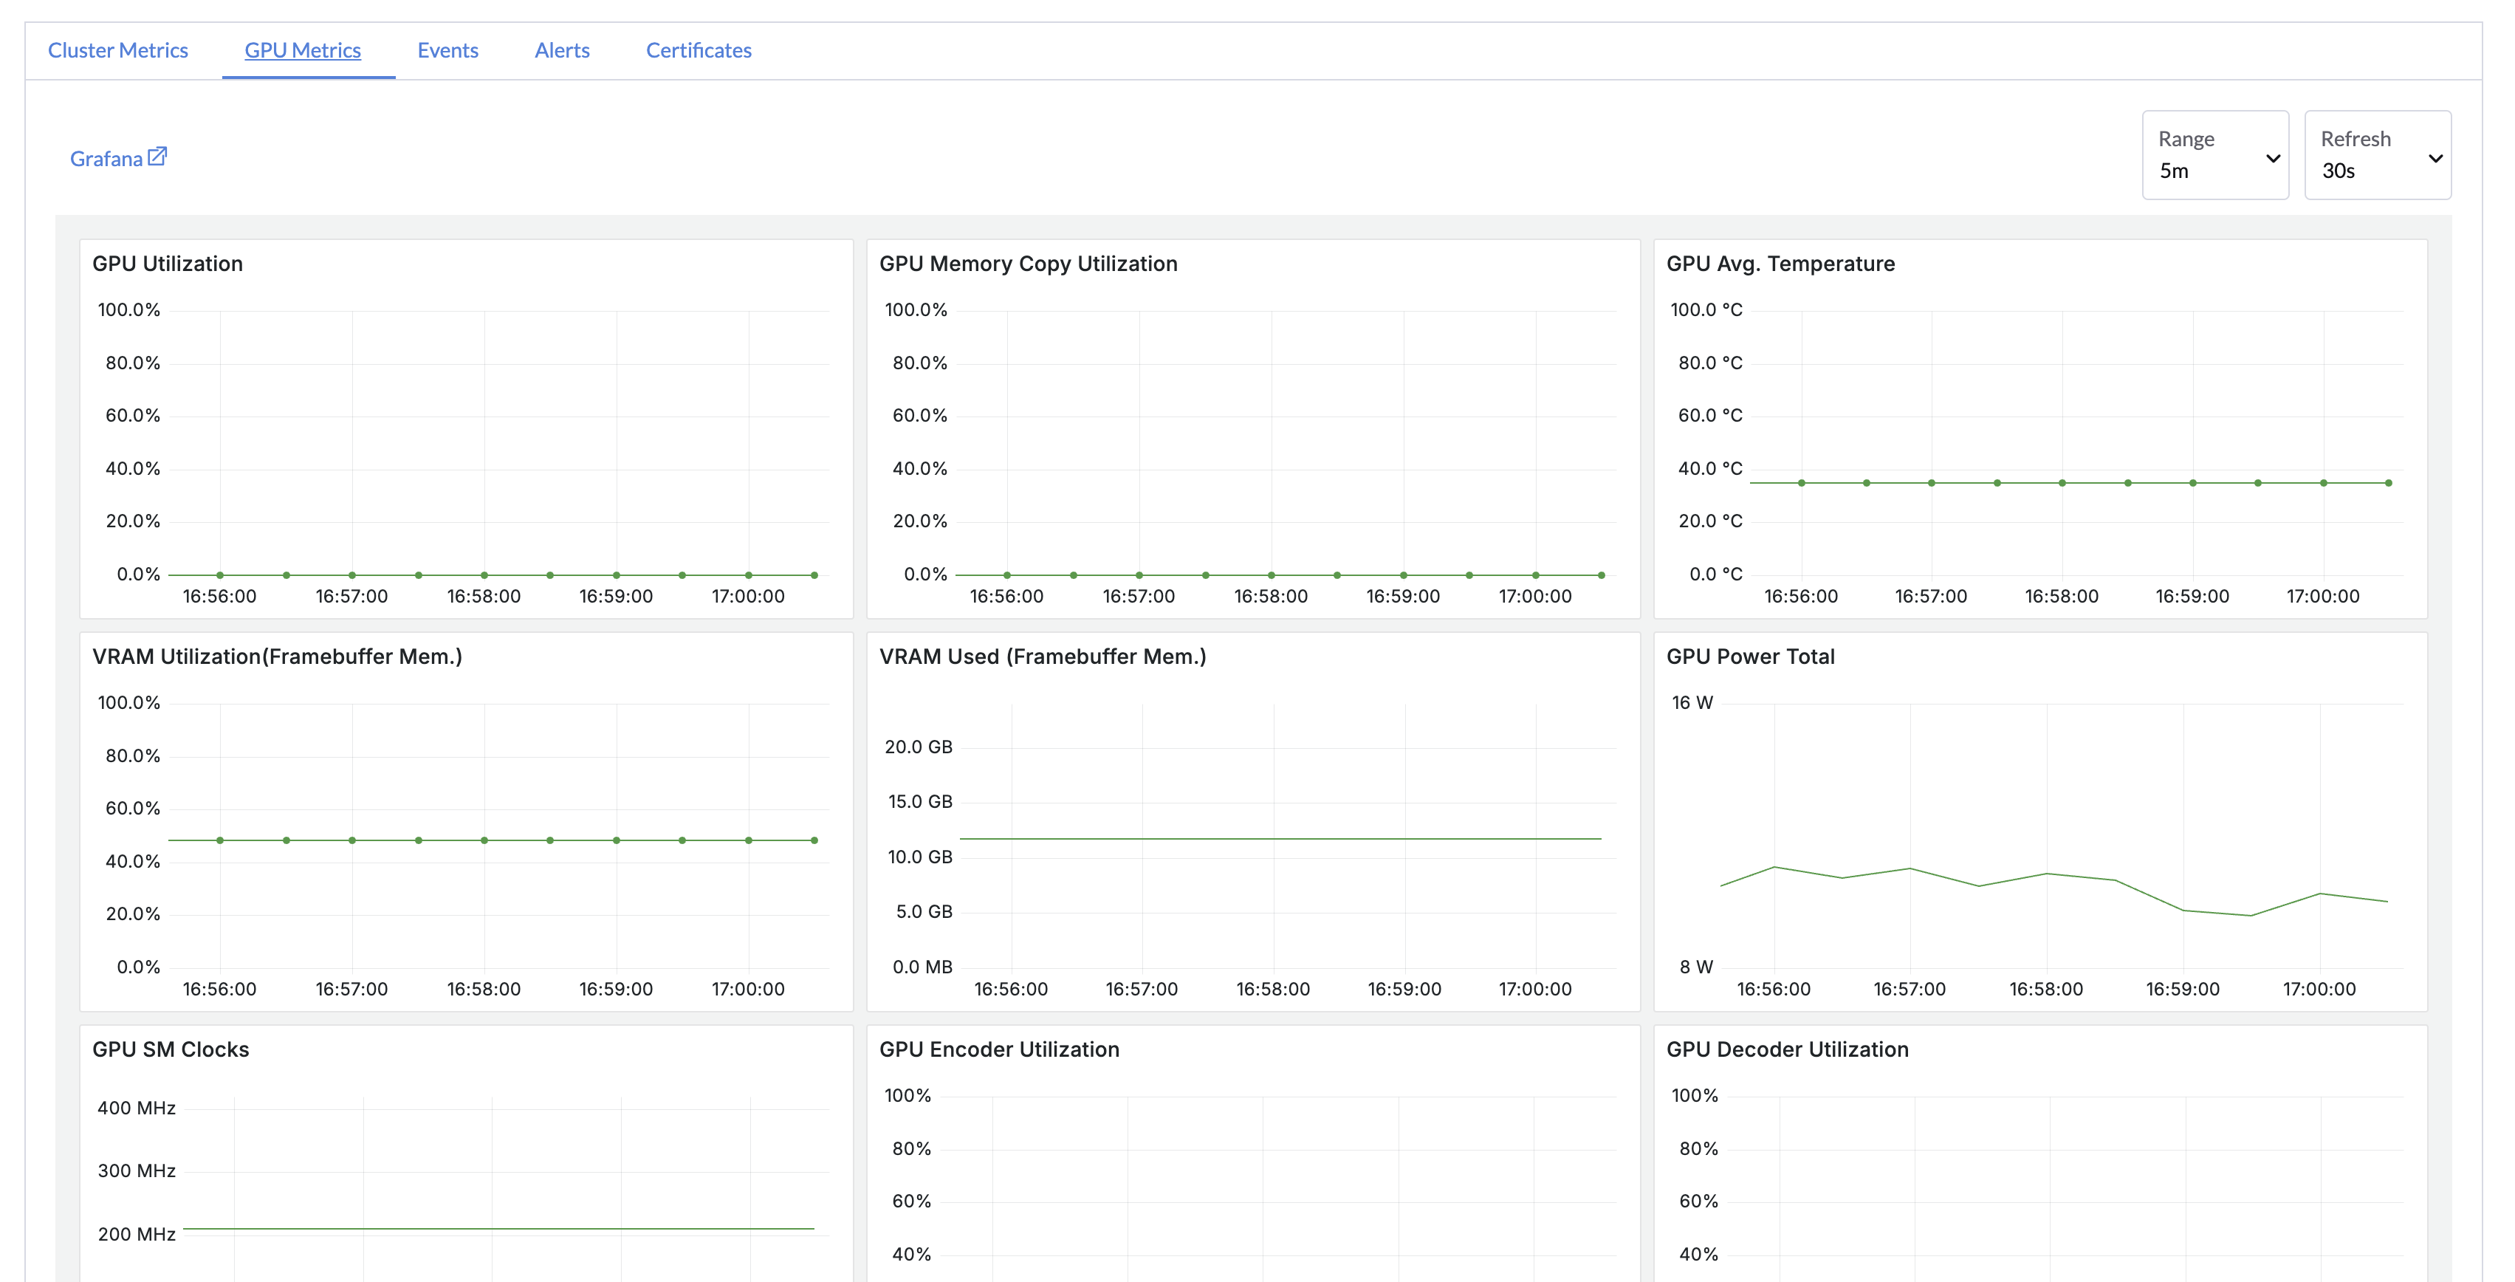Click the 200 MHz label in GPU SM Clocks

click(137, 1234)
